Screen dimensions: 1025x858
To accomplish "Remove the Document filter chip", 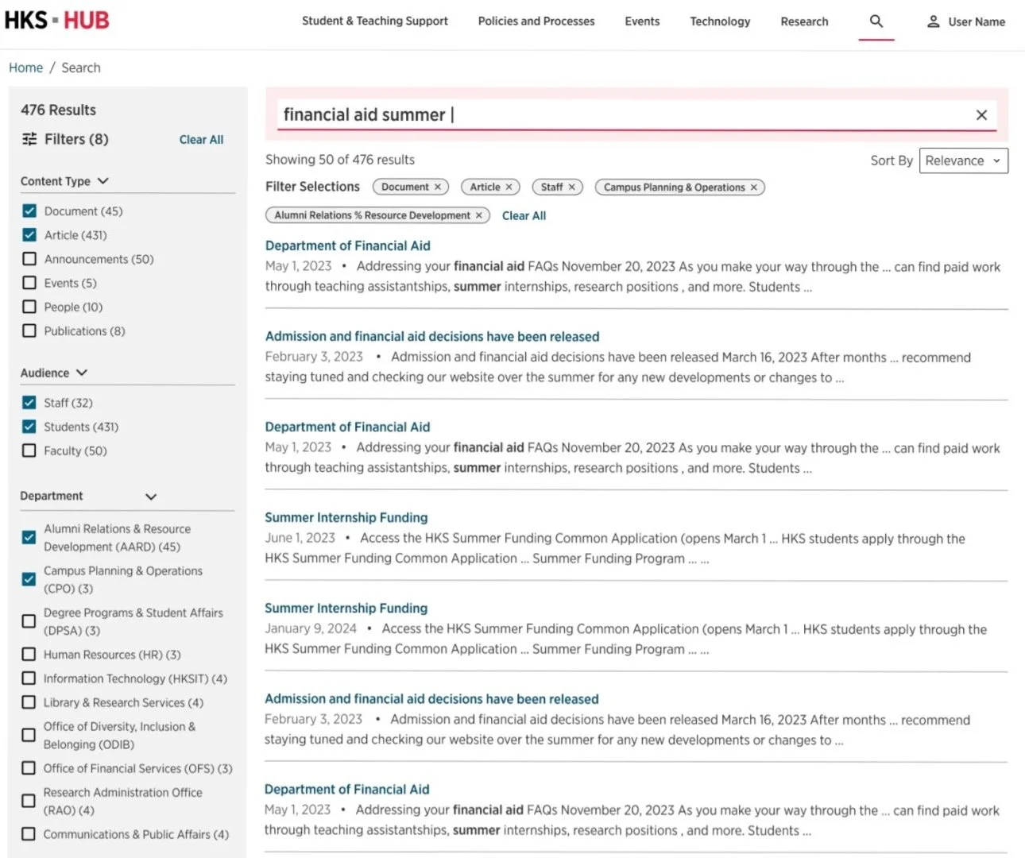I will pos(437,187).
